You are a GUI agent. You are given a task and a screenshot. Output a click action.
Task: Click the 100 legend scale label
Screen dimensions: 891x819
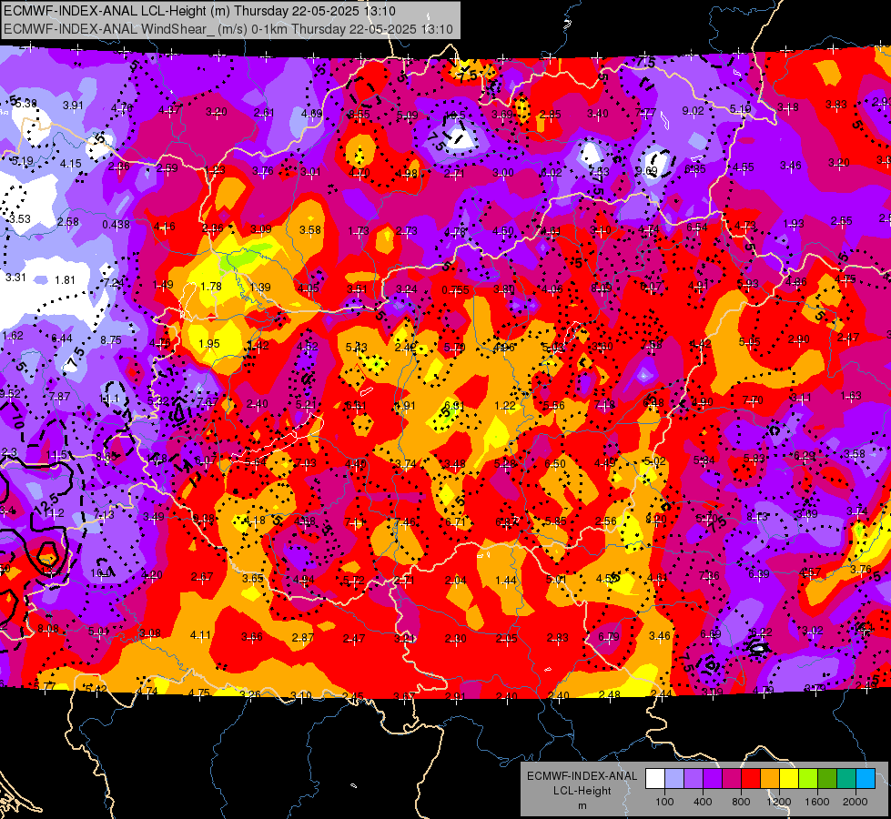pos(664,802)
